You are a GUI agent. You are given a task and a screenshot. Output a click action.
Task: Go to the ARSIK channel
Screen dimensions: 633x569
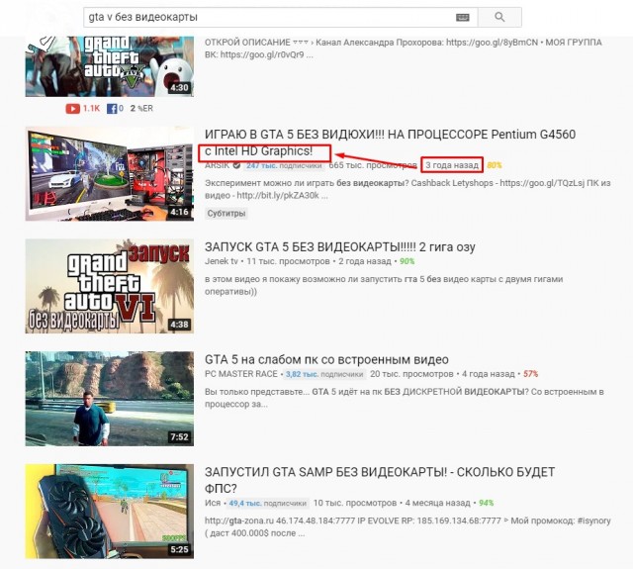217,165
